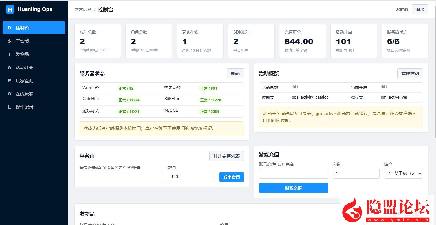Click the 退出 logout button

click(x=420, y=9)
